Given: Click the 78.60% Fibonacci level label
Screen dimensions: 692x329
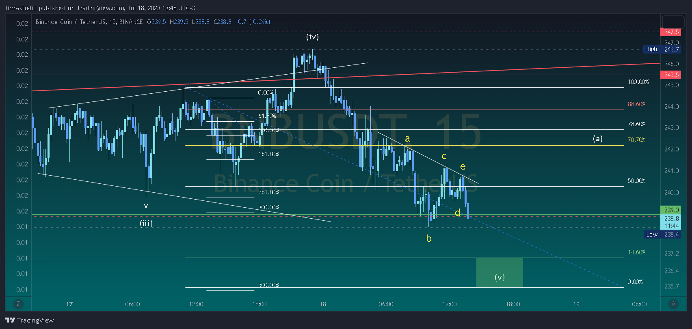Looking at the screenshot, I should (x=636, y=124).
